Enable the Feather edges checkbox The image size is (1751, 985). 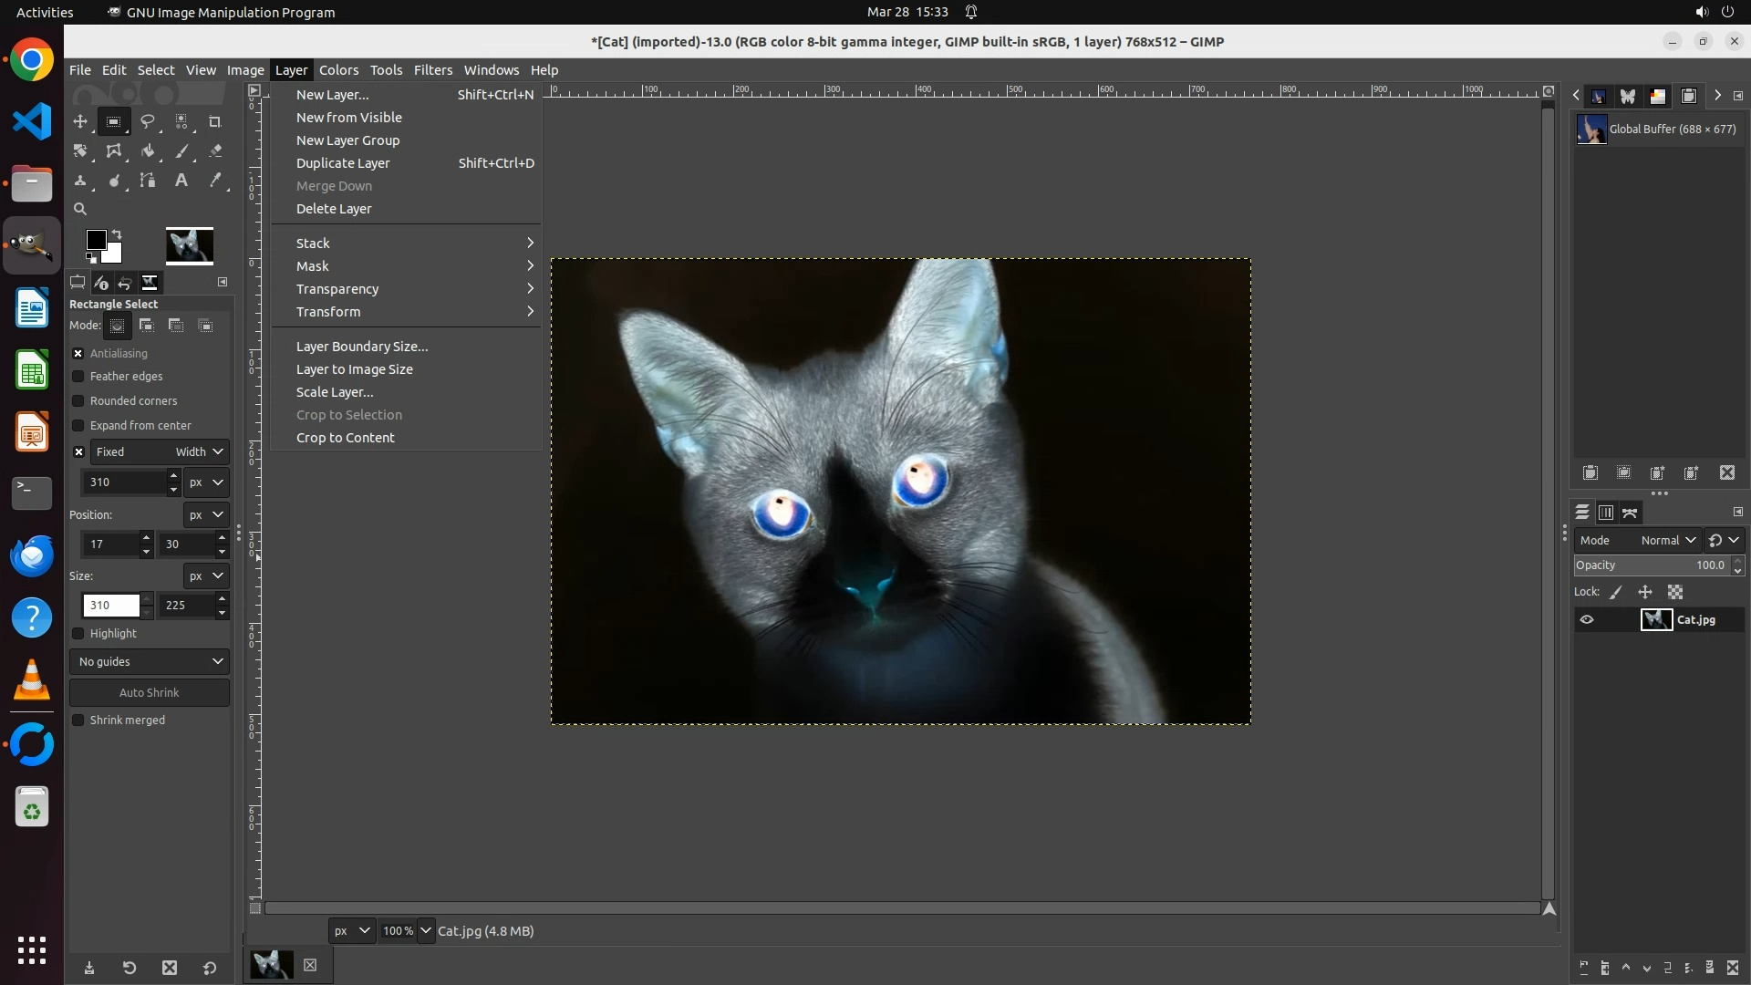[x=78, y=377]
